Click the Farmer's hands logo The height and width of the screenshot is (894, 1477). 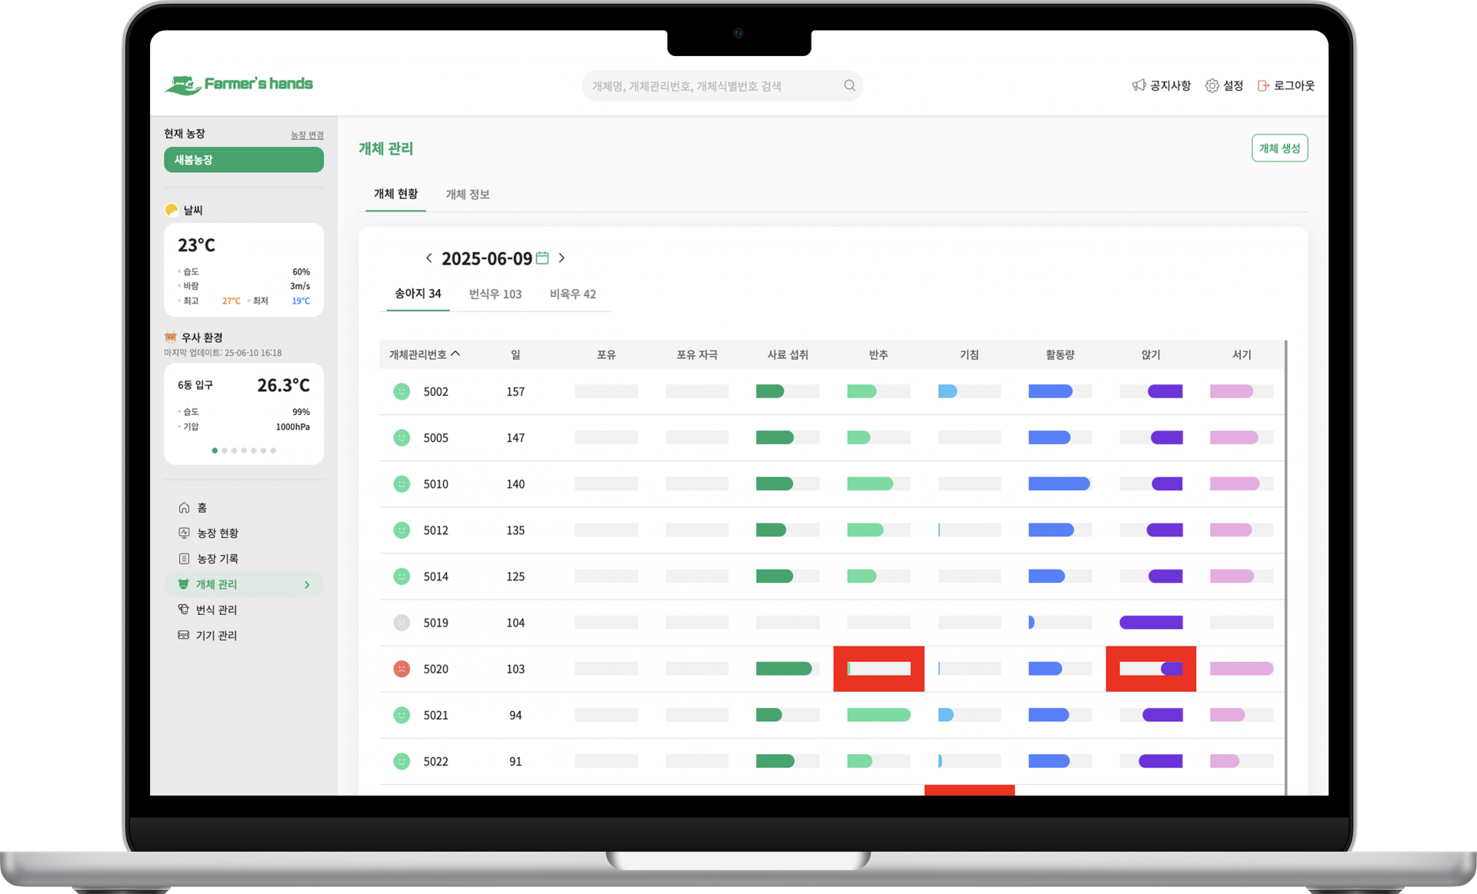(x=239, y=85)
